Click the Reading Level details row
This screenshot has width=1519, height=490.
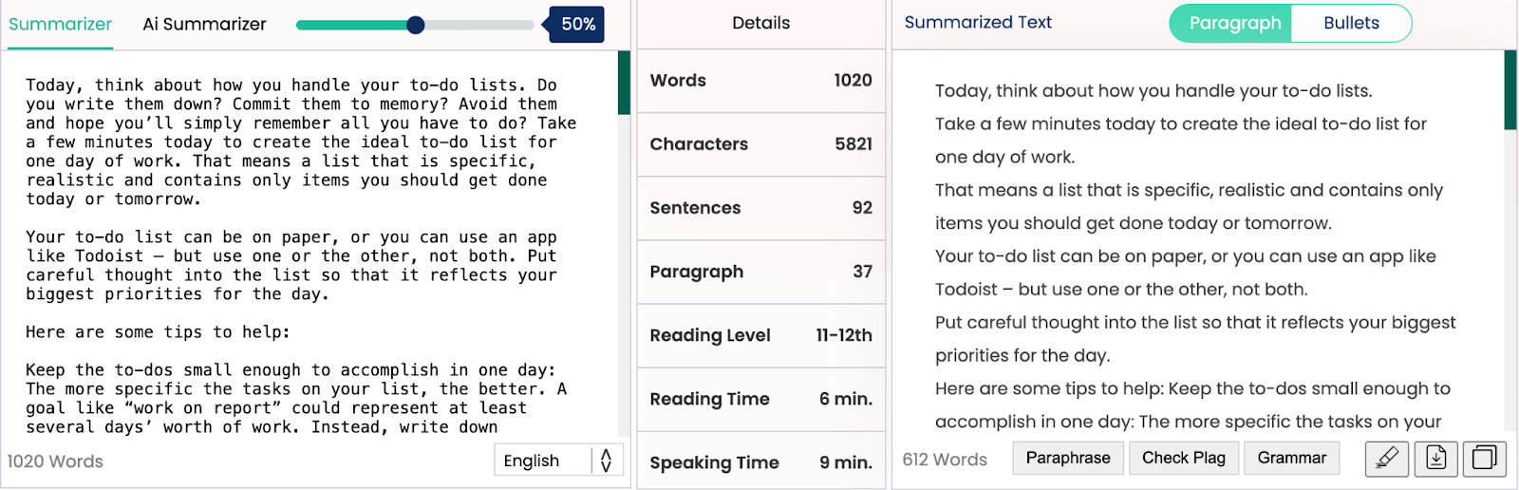tap(760, 335)
